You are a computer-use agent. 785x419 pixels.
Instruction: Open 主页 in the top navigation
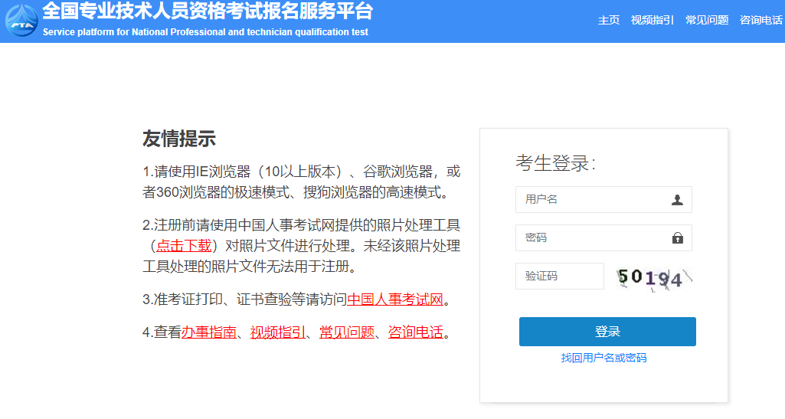click(x=609, y=21)
